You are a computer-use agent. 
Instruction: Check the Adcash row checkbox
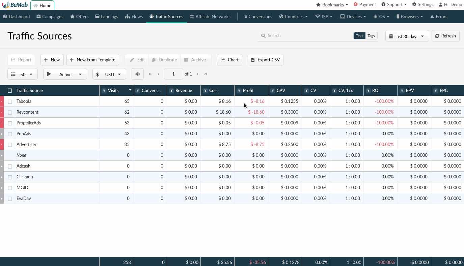tap(10, 166)
